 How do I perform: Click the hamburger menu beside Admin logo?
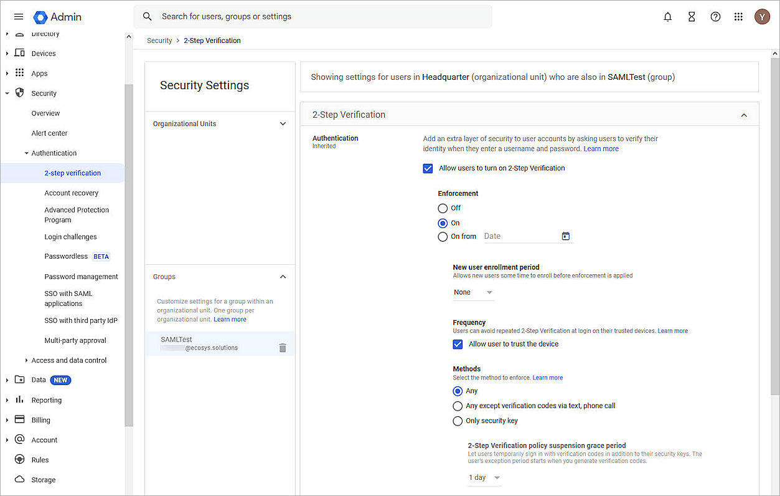click(x=18, y=17)
